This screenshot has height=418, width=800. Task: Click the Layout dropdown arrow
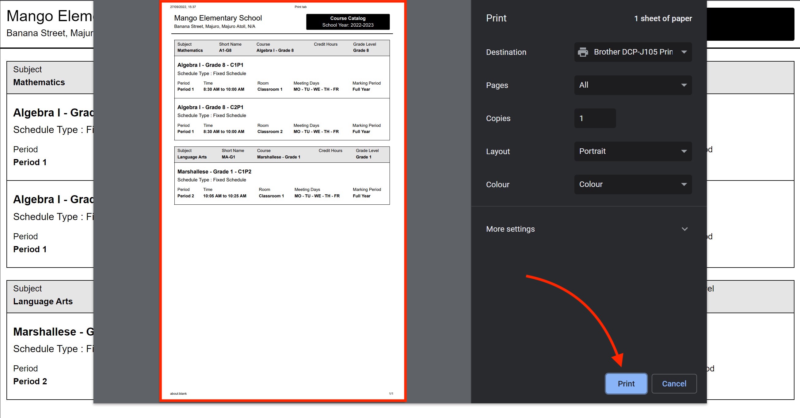coord(684,151)
